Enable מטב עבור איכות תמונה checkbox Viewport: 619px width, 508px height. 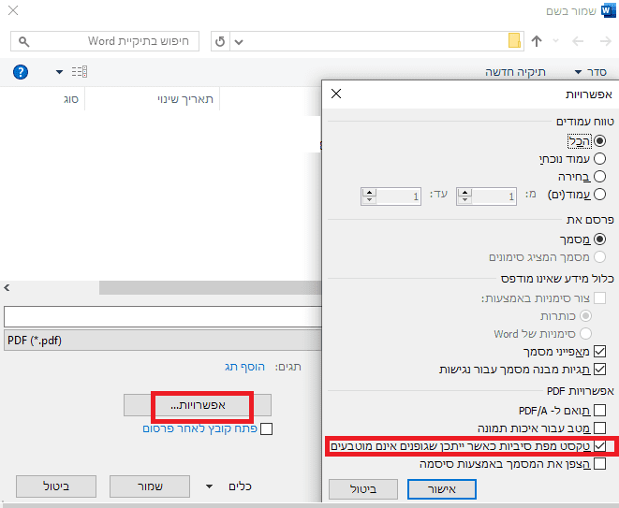[x=599, y=428]
